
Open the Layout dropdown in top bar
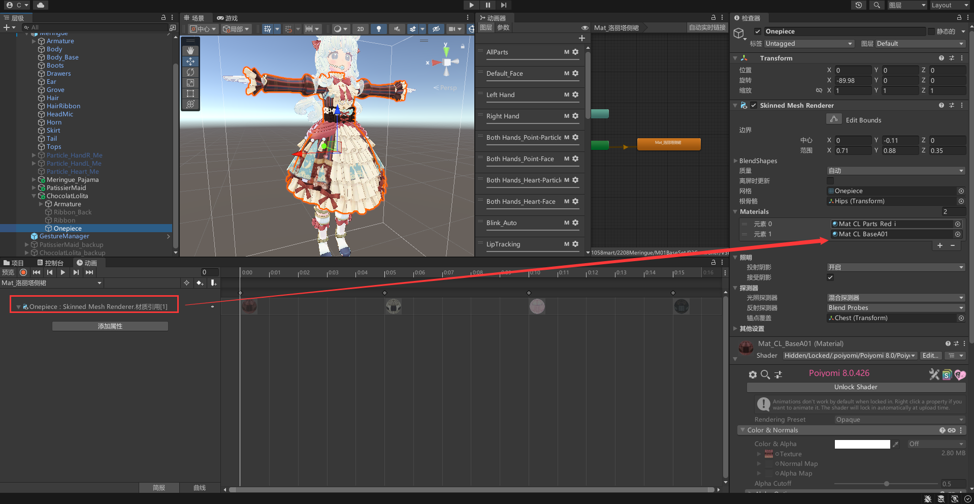click(x=949, y=5)
